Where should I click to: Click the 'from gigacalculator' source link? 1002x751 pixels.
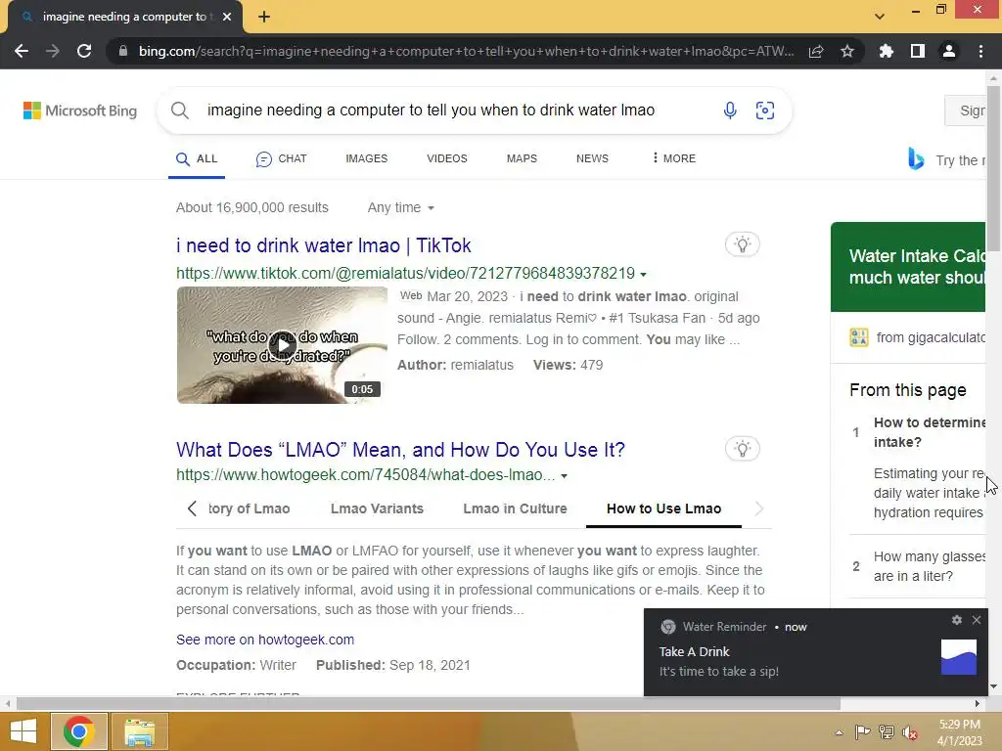point(931,337)
